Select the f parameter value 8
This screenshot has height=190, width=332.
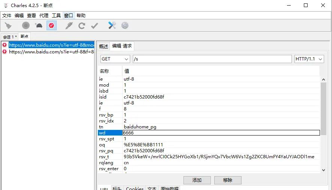coord(125,109)
